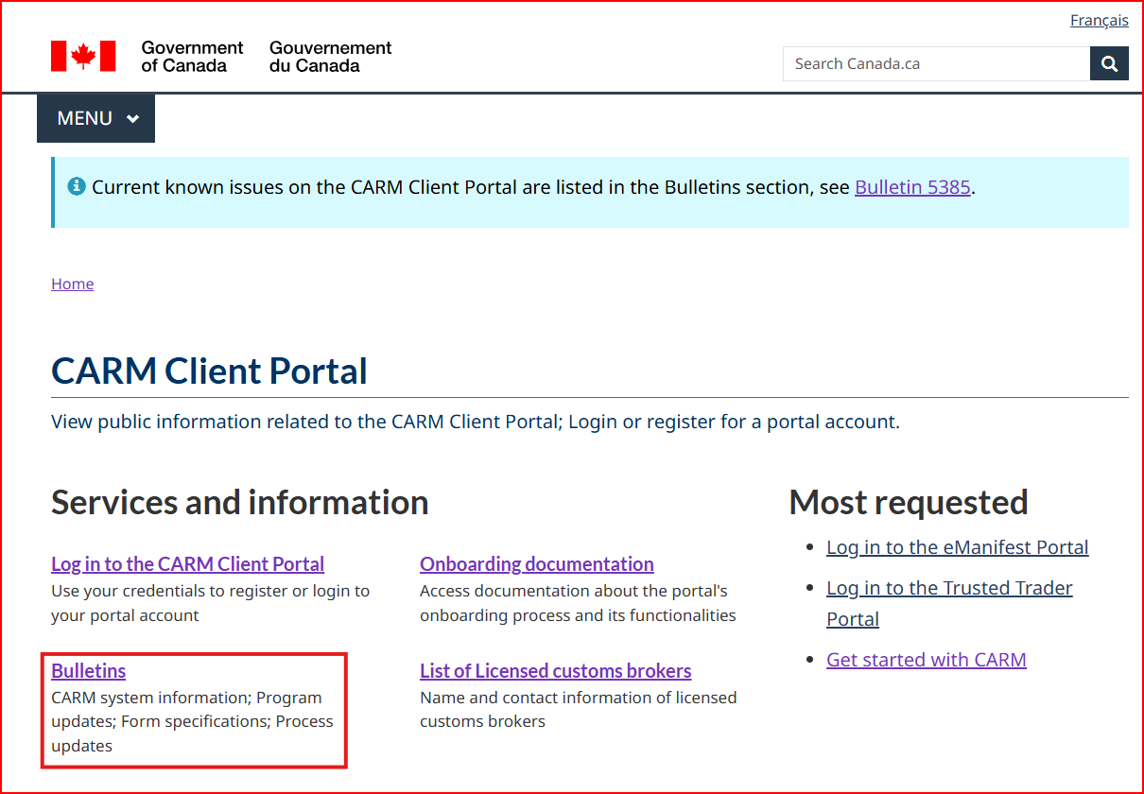Viewport: 1144px width, 794px height.
Task: Open Log in to the eManifest Portal
Action: [958, 547]
